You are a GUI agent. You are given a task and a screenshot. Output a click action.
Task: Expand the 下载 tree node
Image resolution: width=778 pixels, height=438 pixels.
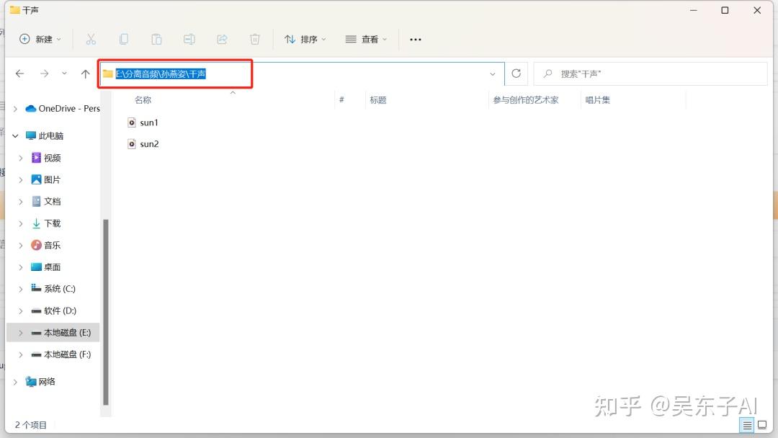pyautogui.click(x=21, y=223)
